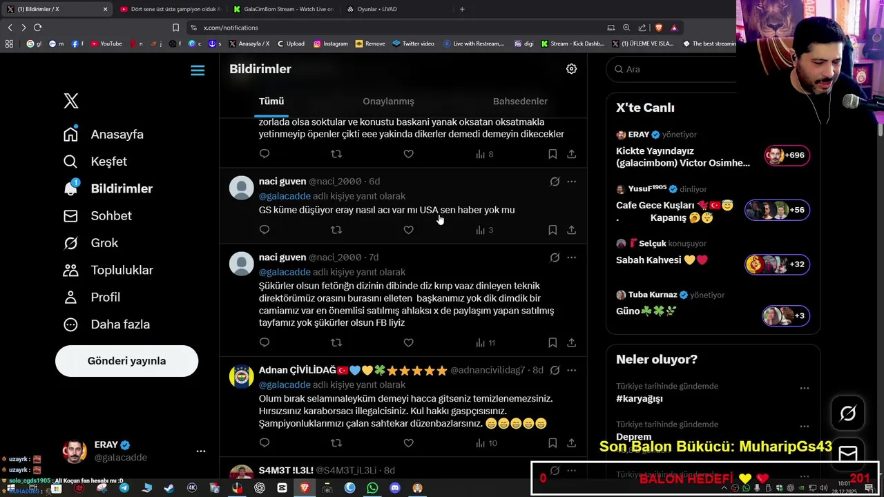Open Steam from the taskbar

point(169,488)
